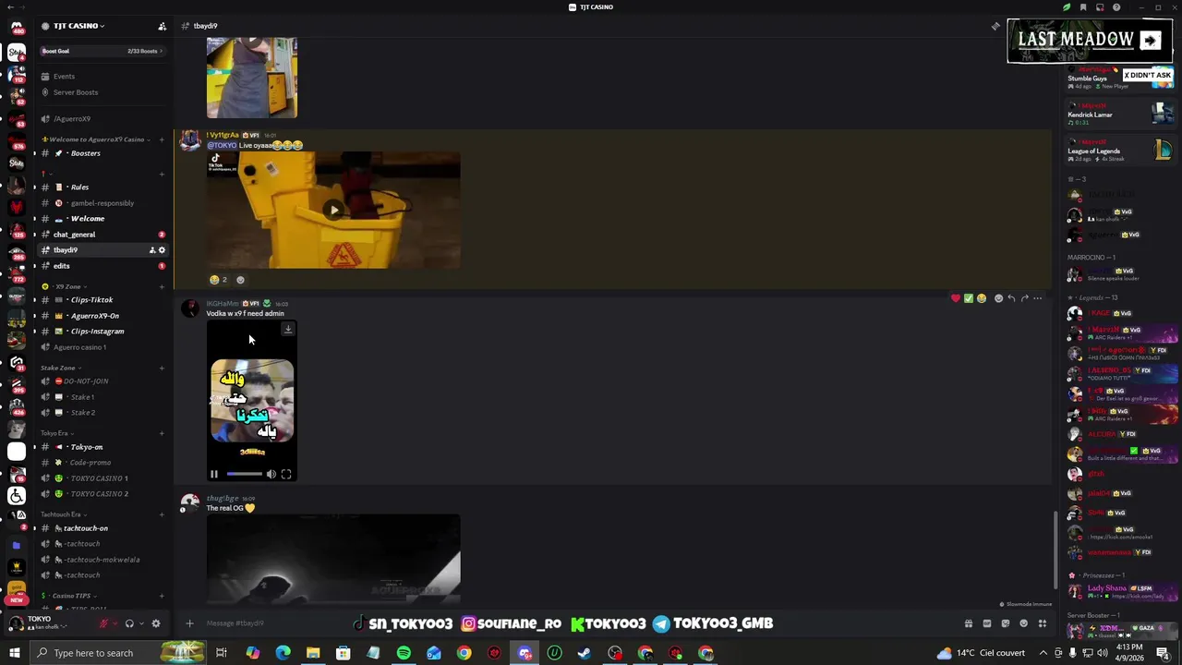Click the red heart quick reaction
Image resolution: width=1182 pixels, height=665 pixels.
tap(956, 298)
